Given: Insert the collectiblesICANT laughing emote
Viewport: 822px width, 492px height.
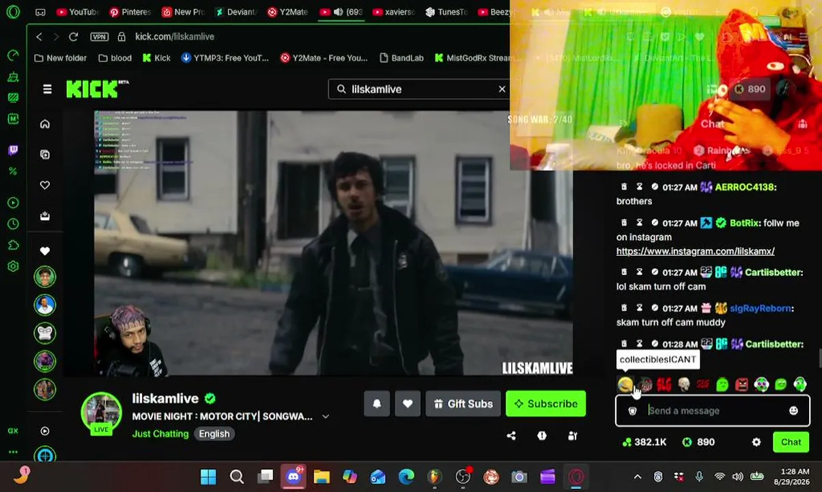Looking at the screenshot, I should click(625, 385).
